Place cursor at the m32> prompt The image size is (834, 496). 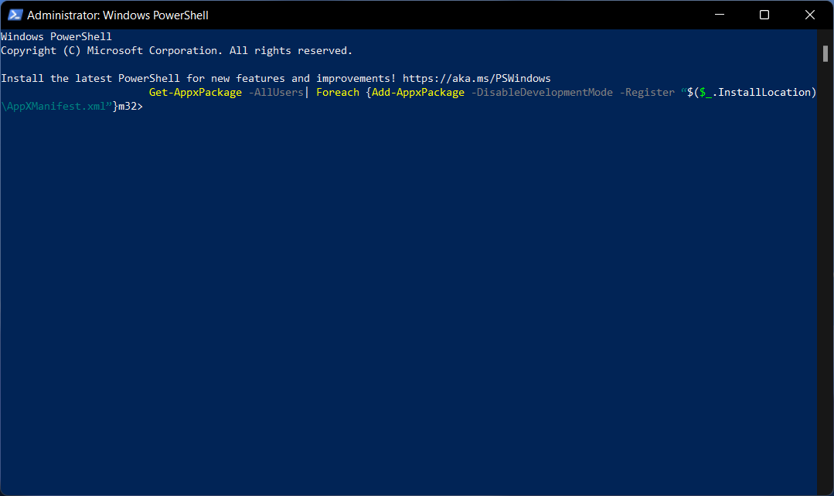131,107
